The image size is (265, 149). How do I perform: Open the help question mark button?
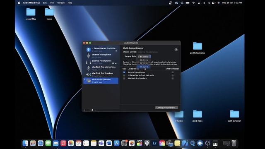[176, 50]
